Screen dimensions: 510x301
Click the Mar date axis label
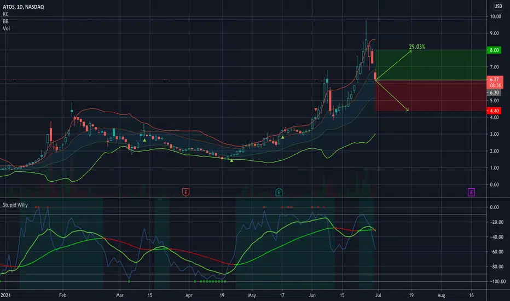[120, 296]
